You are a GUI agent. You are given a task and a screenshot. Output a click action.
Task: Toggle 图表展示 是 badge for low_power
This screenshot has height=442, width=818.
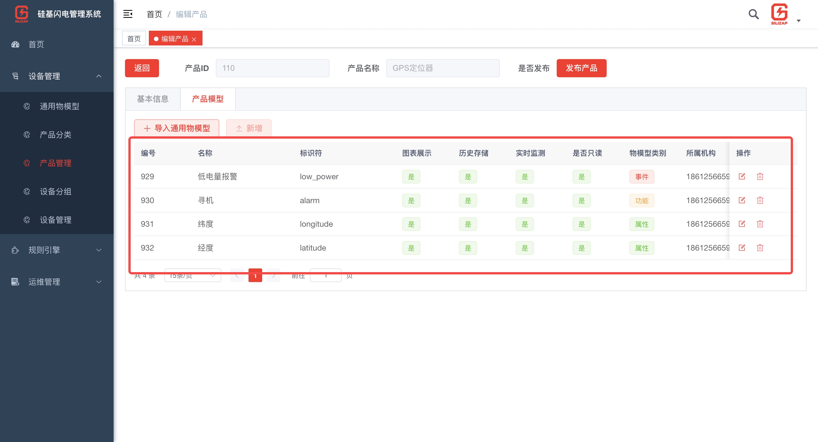click(x=411, y=177)
